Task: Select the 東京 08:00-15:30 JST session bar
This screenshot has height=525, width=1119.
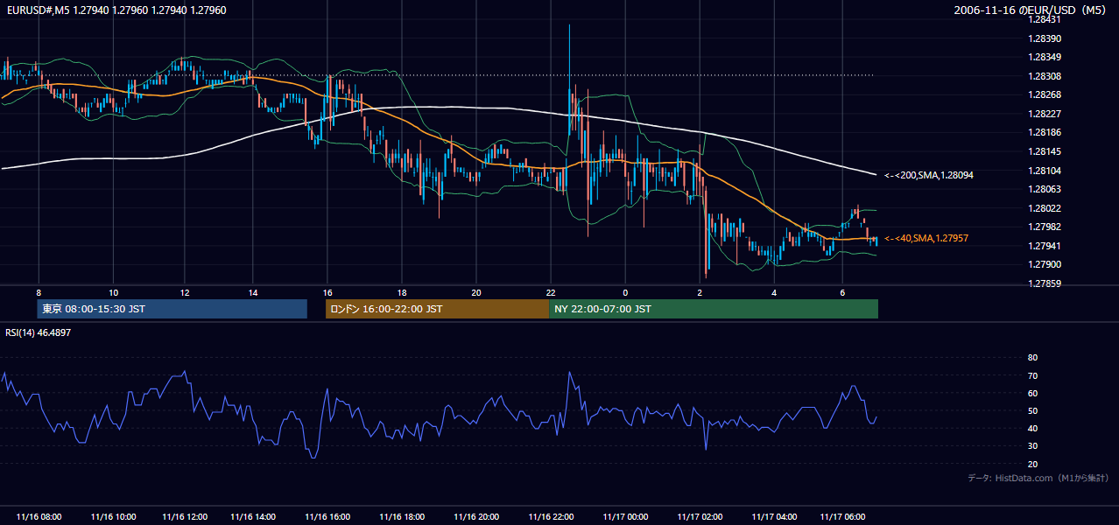Action: (172, 309)
